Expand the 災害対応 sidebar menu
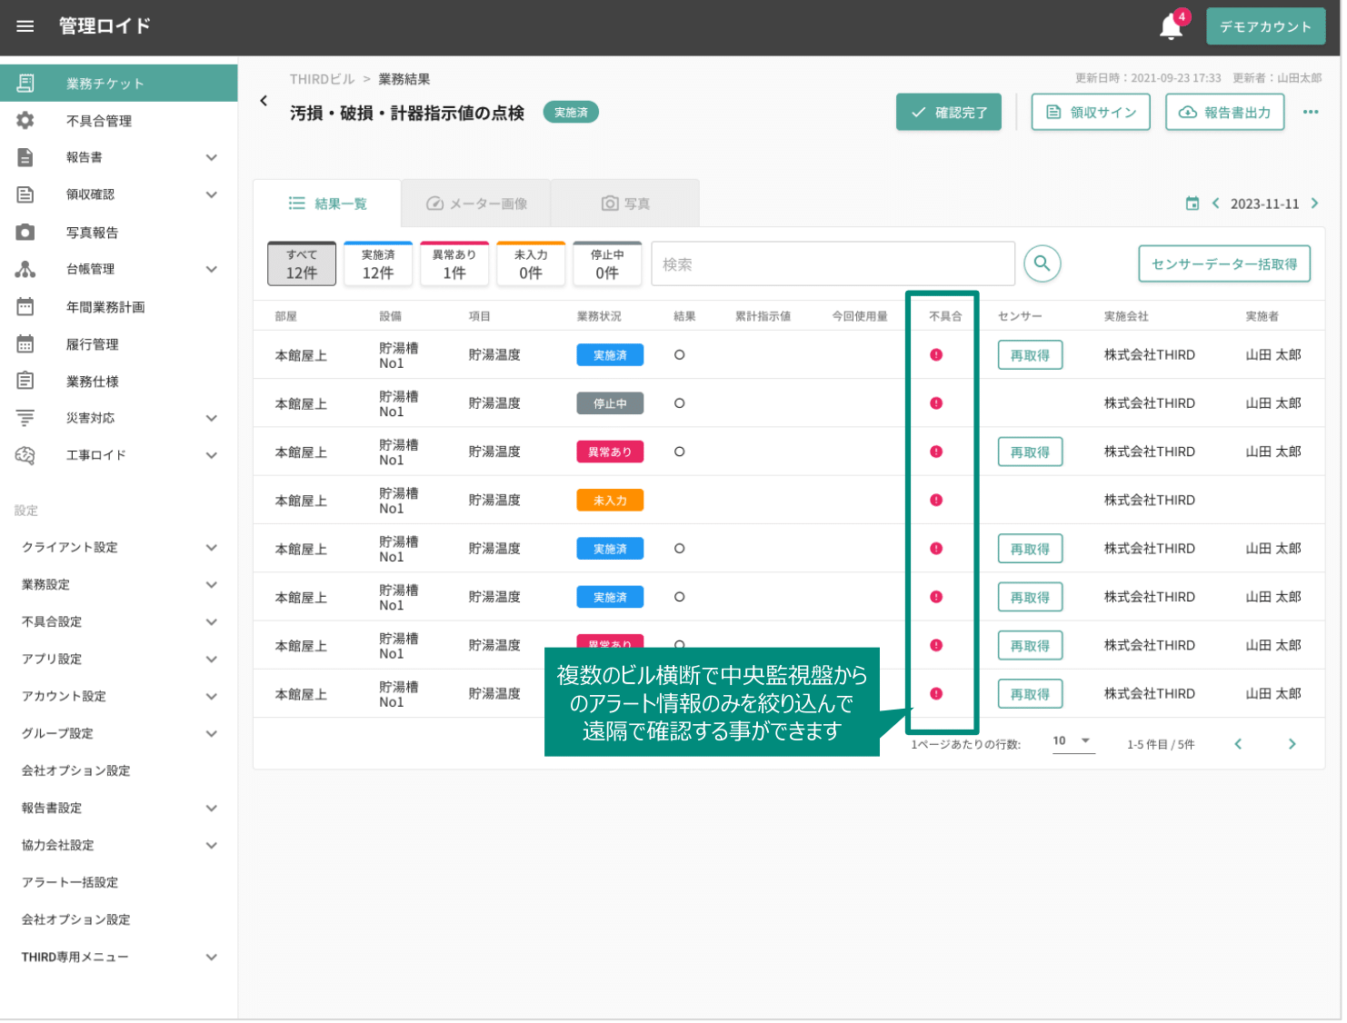The height and width of the screenshot is (1023, 1347). [x=212, y=418]
